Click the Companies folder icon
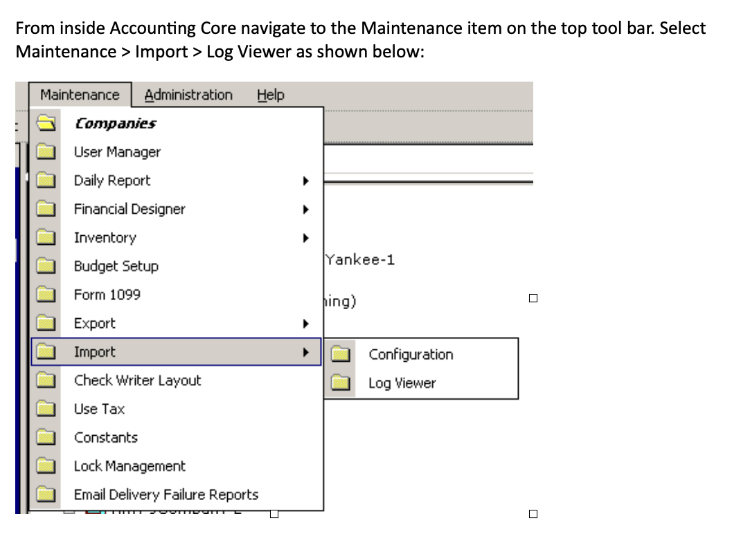The height and width of the screenshot is (534, 741). click(x=47, y=124)
